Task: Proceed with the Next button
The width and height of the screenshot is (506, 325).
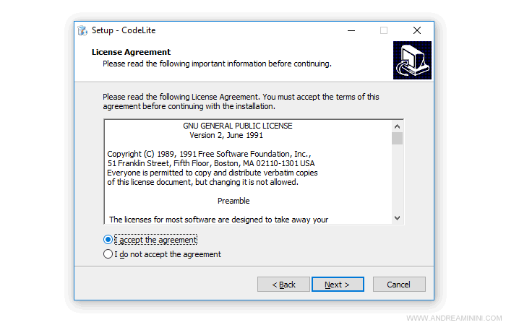Action: 338,285
